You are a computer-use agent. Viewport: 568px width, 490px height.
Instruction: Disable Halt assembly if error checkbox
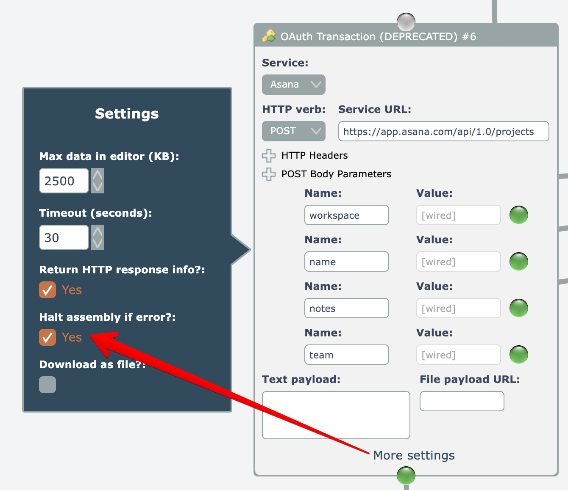(47, 337)
